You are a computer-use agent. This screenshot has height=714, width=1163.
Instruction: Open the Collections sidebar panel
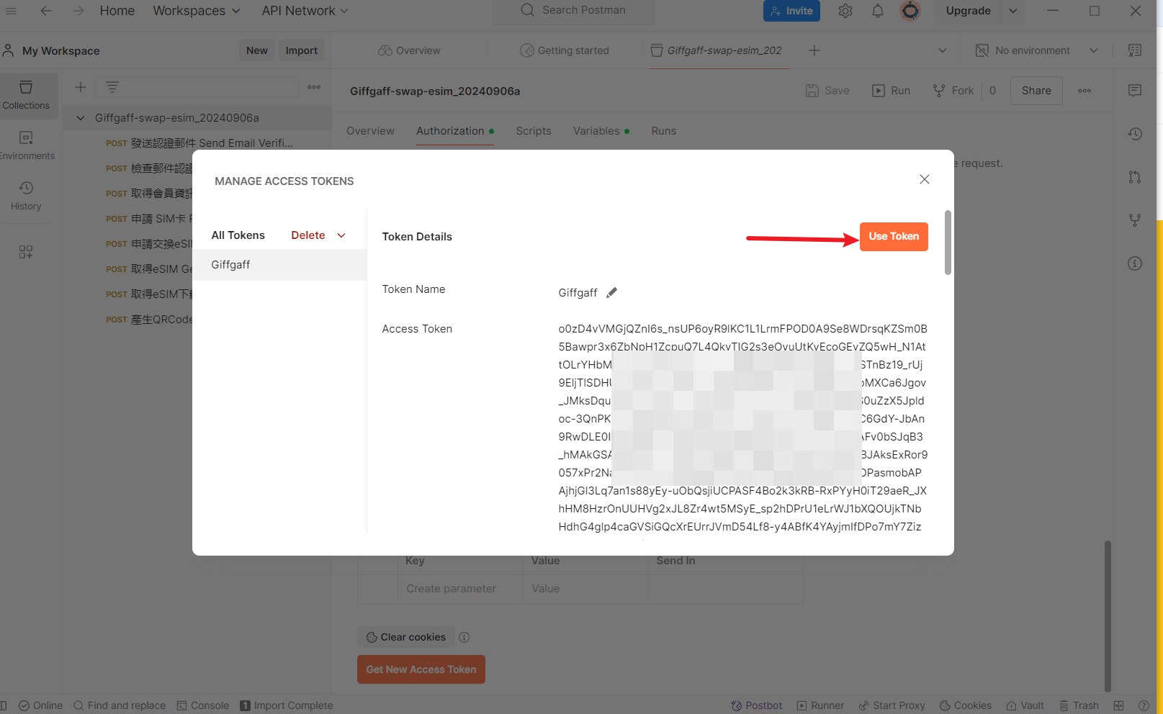(x=26, y=94)
